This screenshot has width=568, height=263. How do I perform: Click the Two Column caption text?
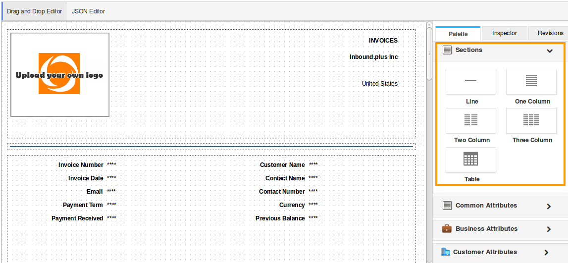[471, 140]
